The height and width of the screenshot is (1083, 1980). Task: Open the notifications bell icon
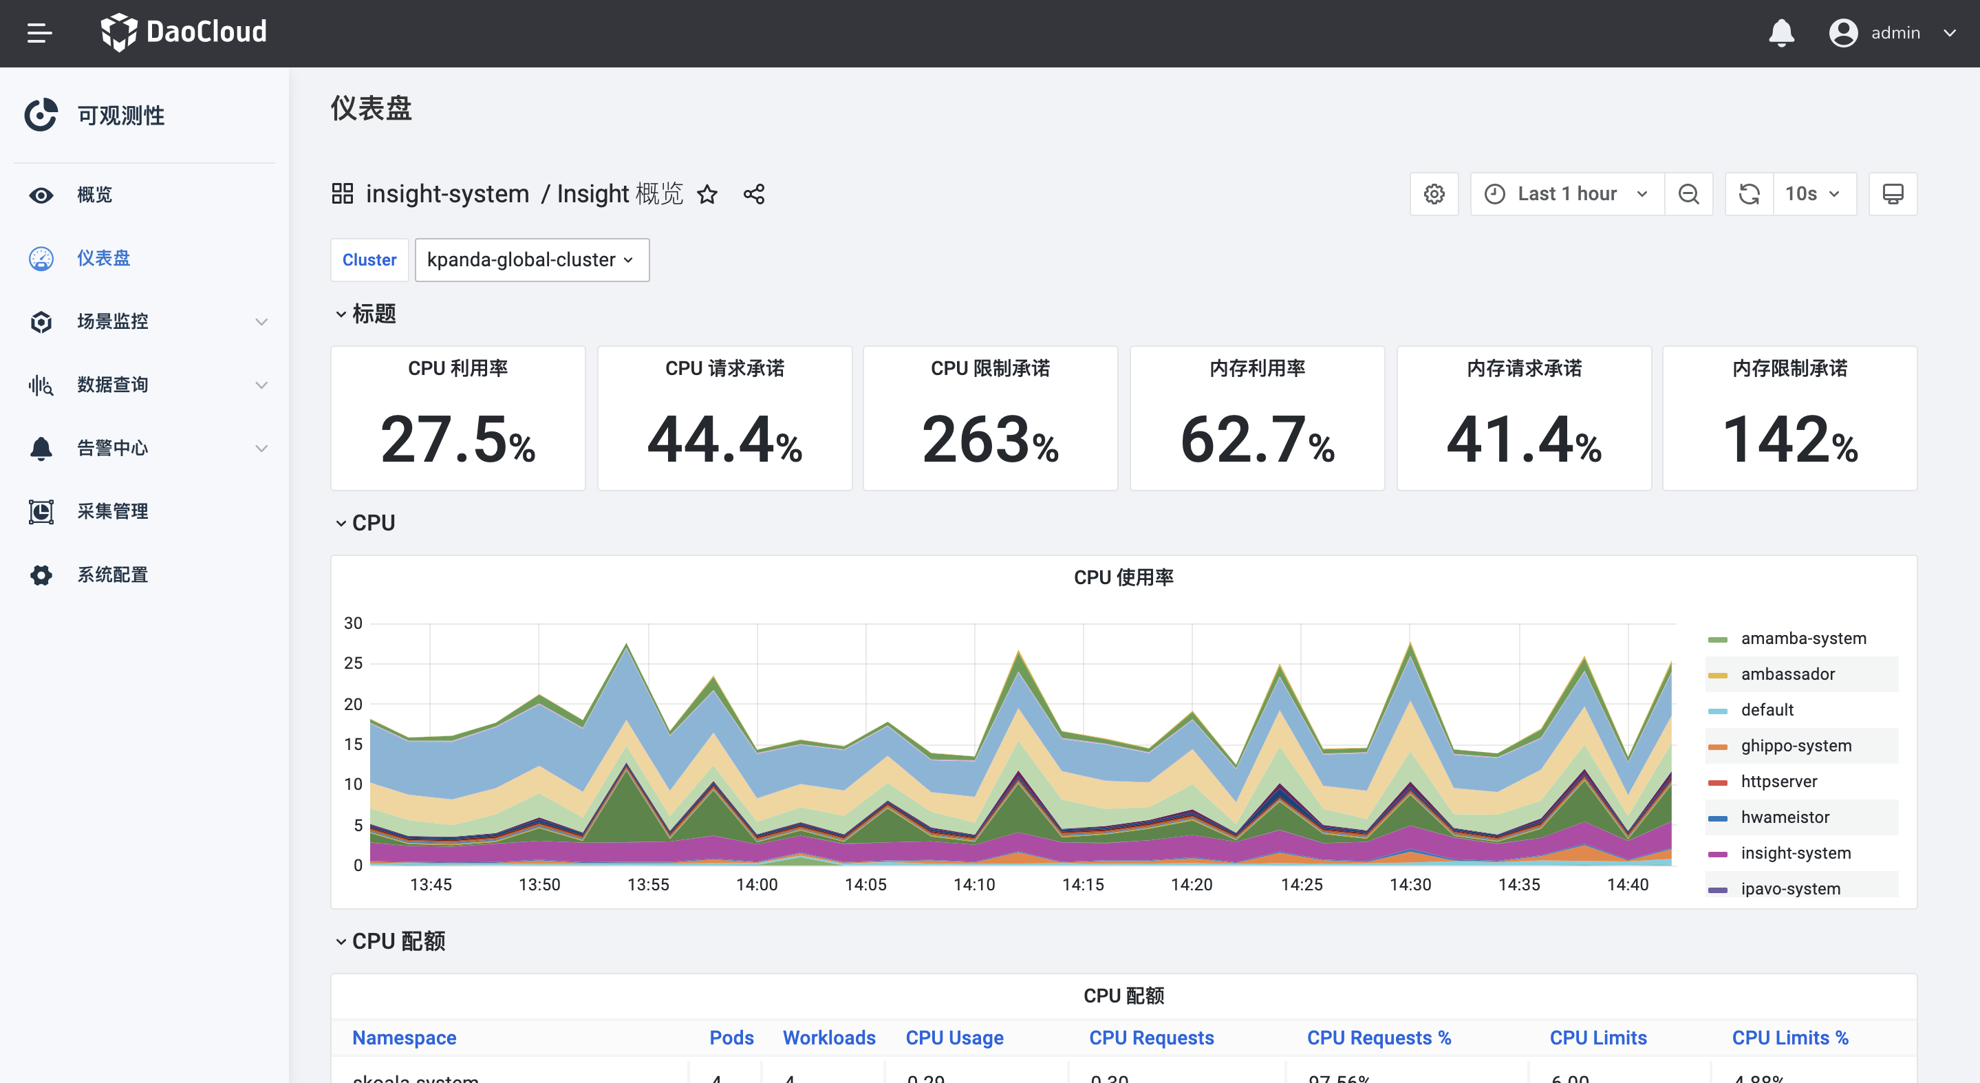1782,33
